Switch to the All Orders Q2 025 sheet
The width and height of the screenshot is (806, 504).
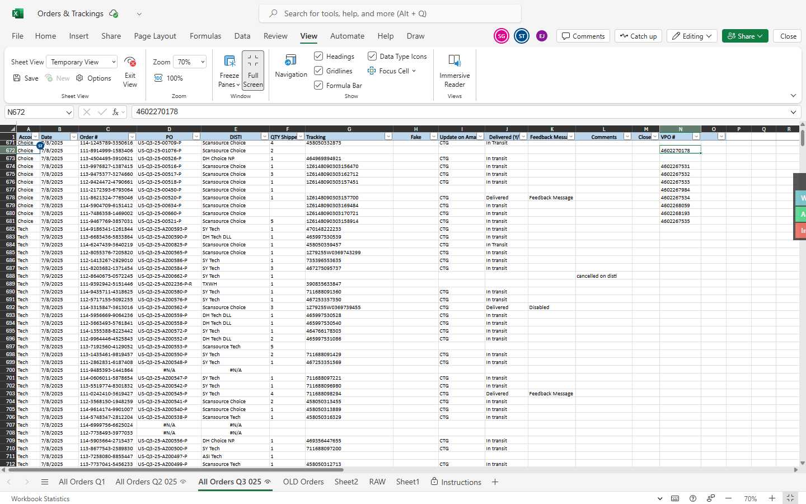coord(151,482)
